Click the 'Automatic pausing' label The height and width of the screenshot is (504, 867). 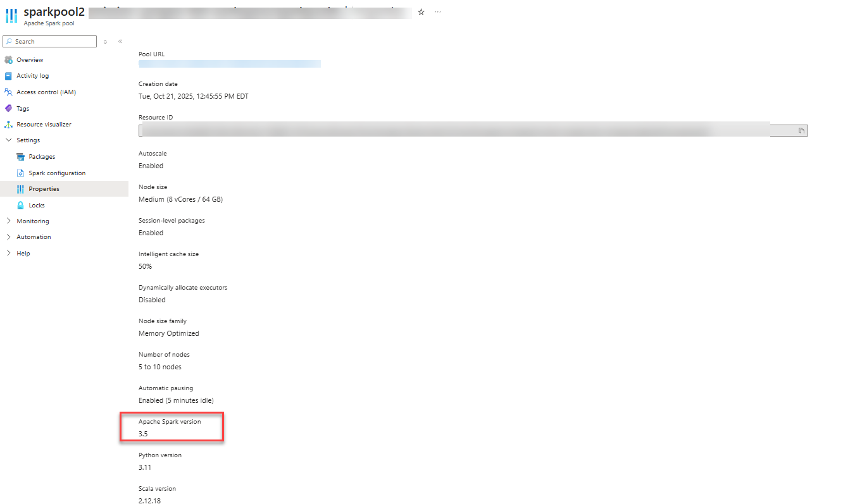tap(166, 388)
